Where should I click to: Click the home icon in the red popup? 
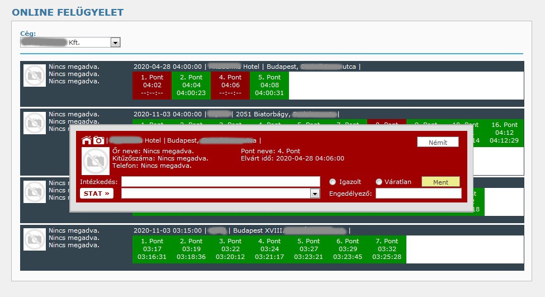tap(87, 140)
